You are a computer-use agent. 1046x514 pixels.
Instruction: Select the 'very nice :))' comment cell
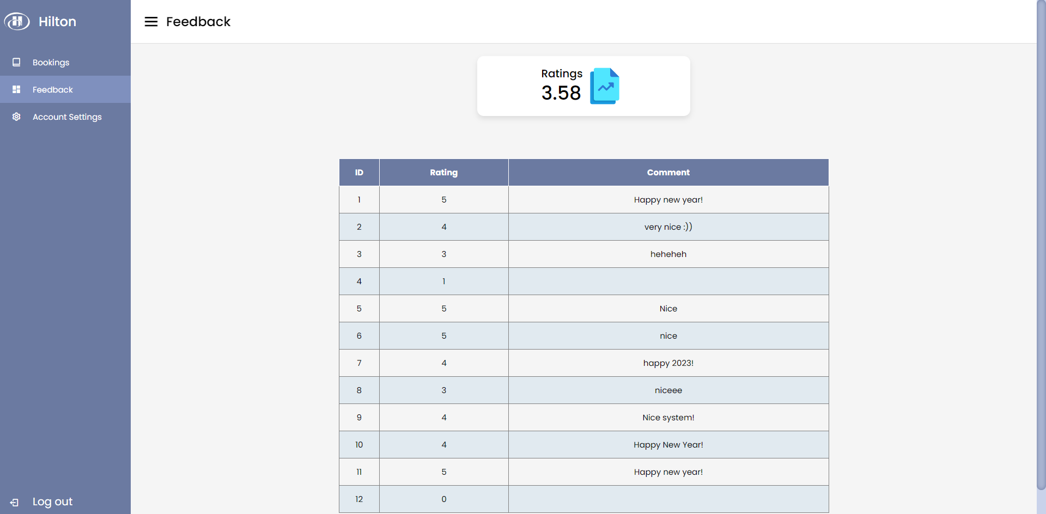tap(668, 227)
